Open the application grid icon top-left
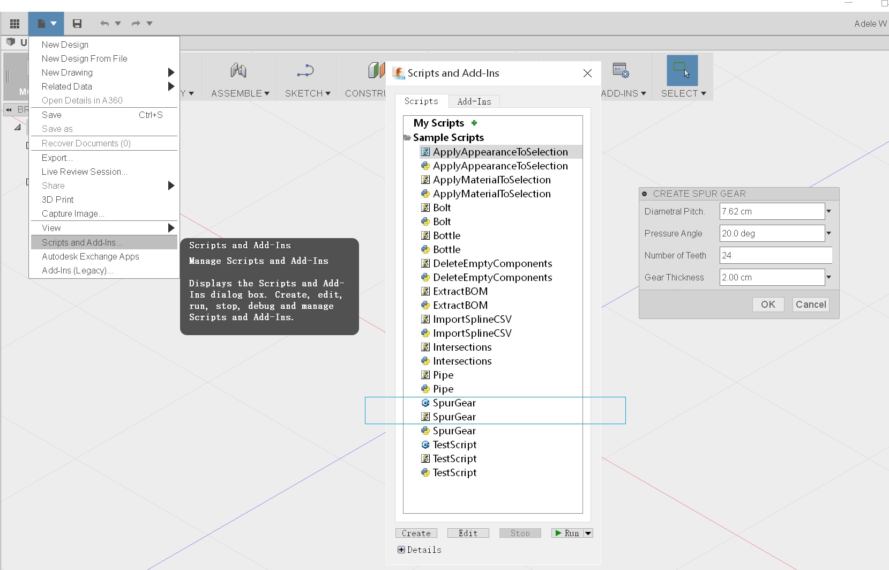Screen dimensions: 889x570 click(14, 23)
